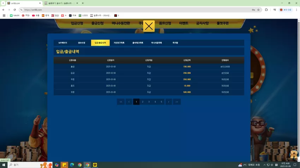Open the 출금신청 menu
Image resolution: width=300 pixels, height=168 pixels.
(97, 23)
